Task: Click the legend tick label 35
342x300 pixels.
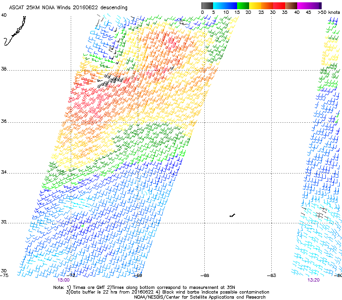Action: click(x=285, y=12)
